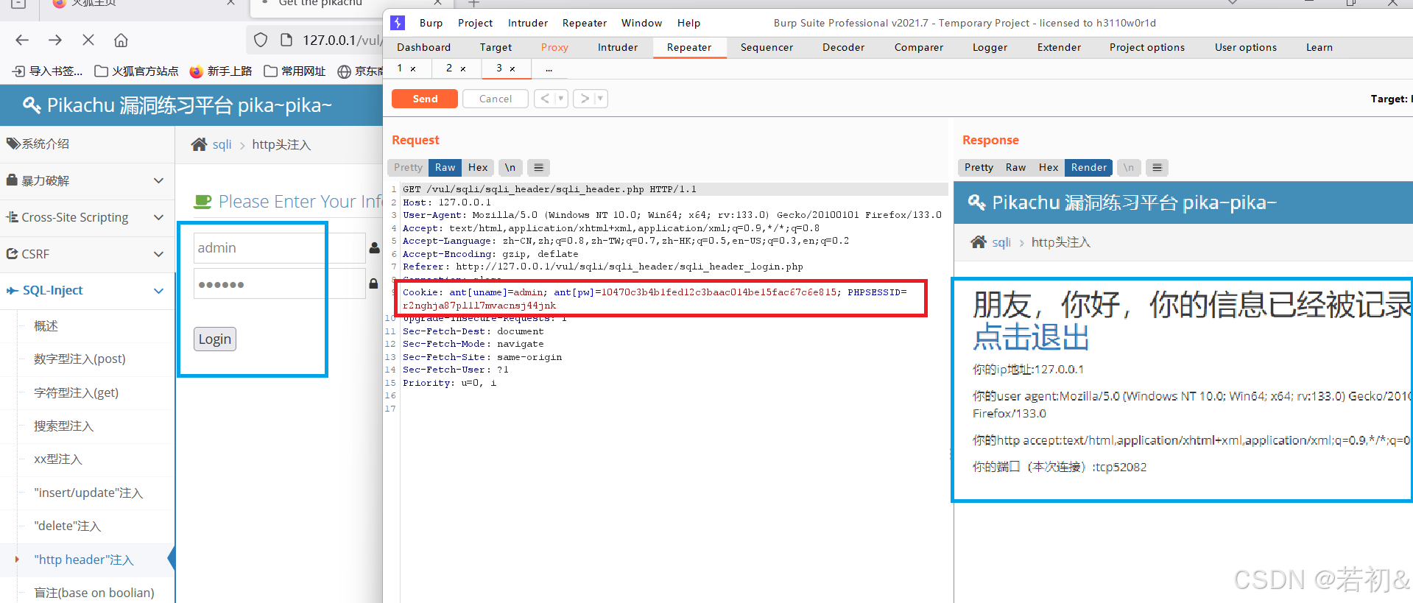Switch to Proxy tab
This screenshot has height=603, width=1413.
click(x=554, y=47)
